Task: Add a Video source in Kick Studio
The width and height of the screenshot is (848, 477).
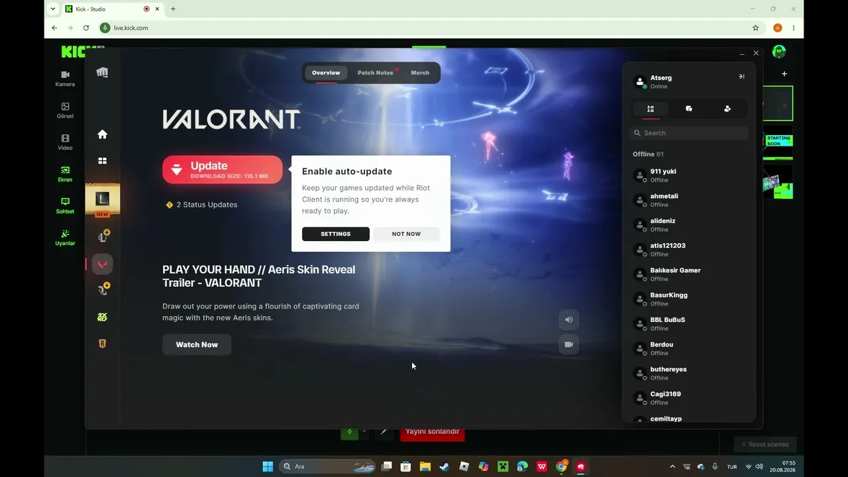Action: click(65, 142)
